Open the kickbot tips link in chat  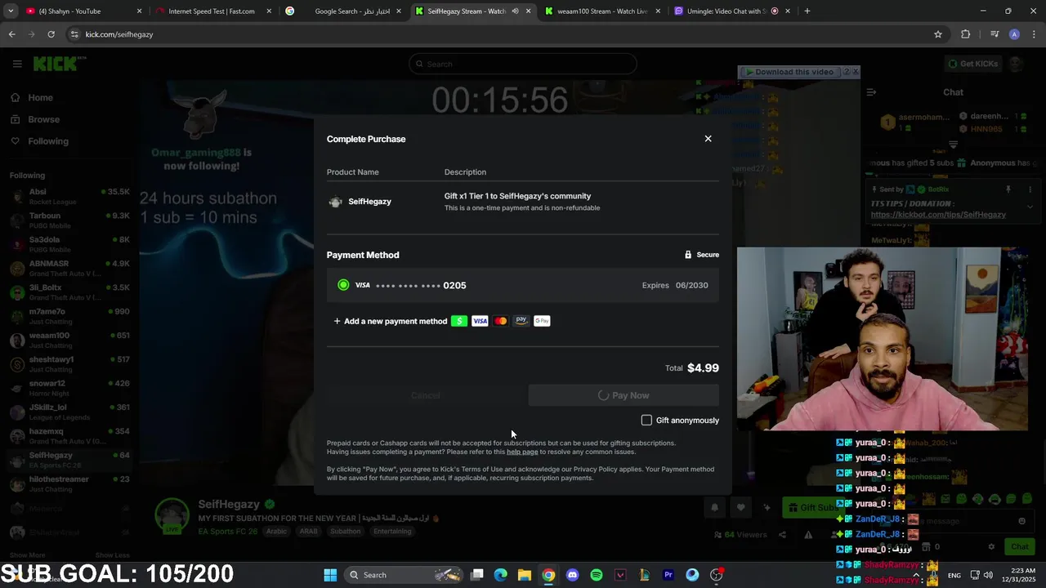(x=938, y=215)
